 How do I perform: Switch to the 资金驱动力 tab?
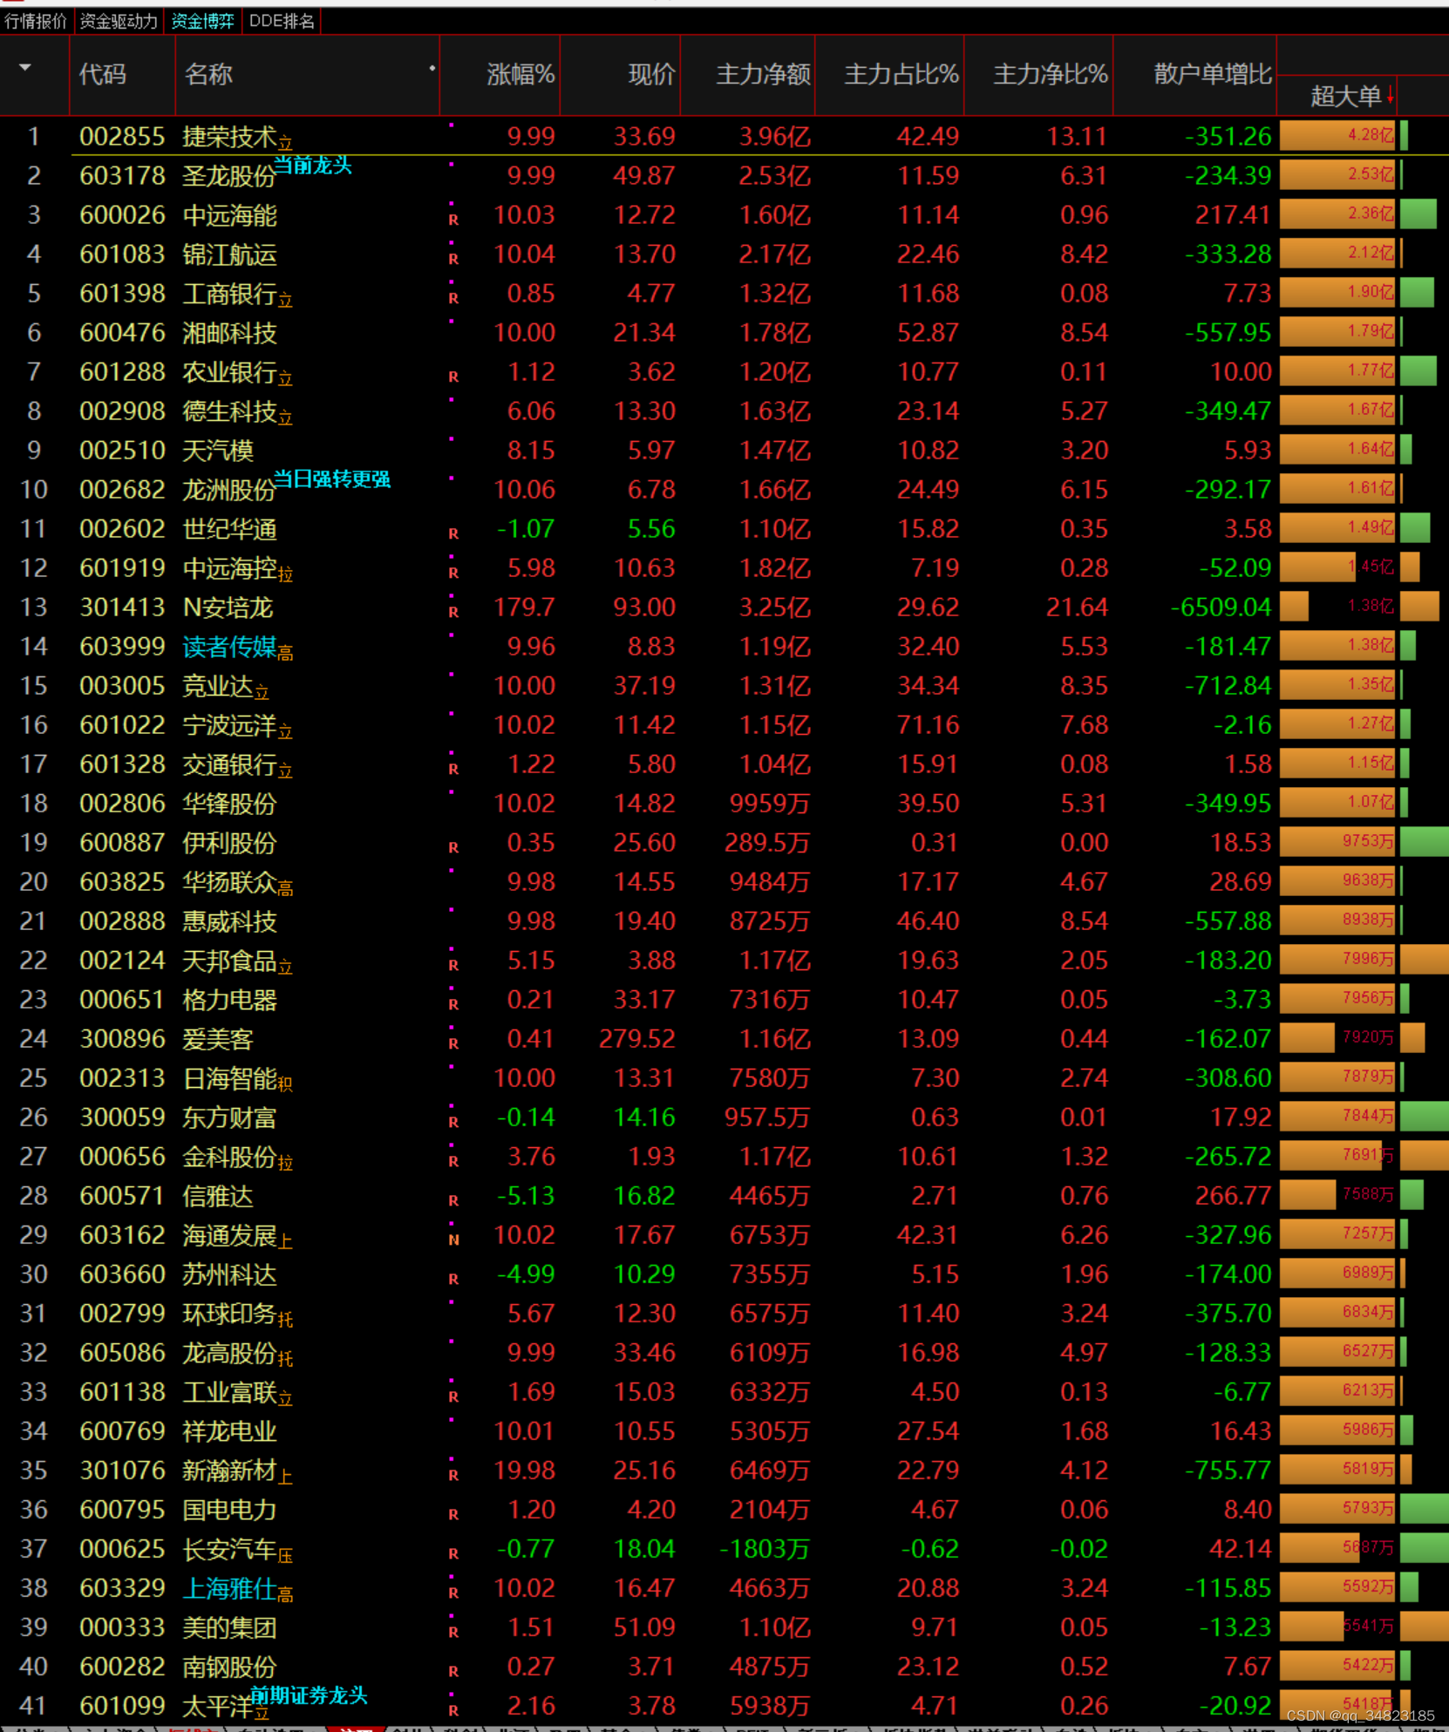click(119, 21)
